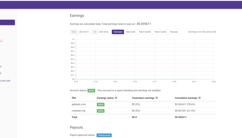Viewport: 242px width, 138px height.
Task: Click help icon beside Yesterday's earnings
Action: (x=156, y=98)
